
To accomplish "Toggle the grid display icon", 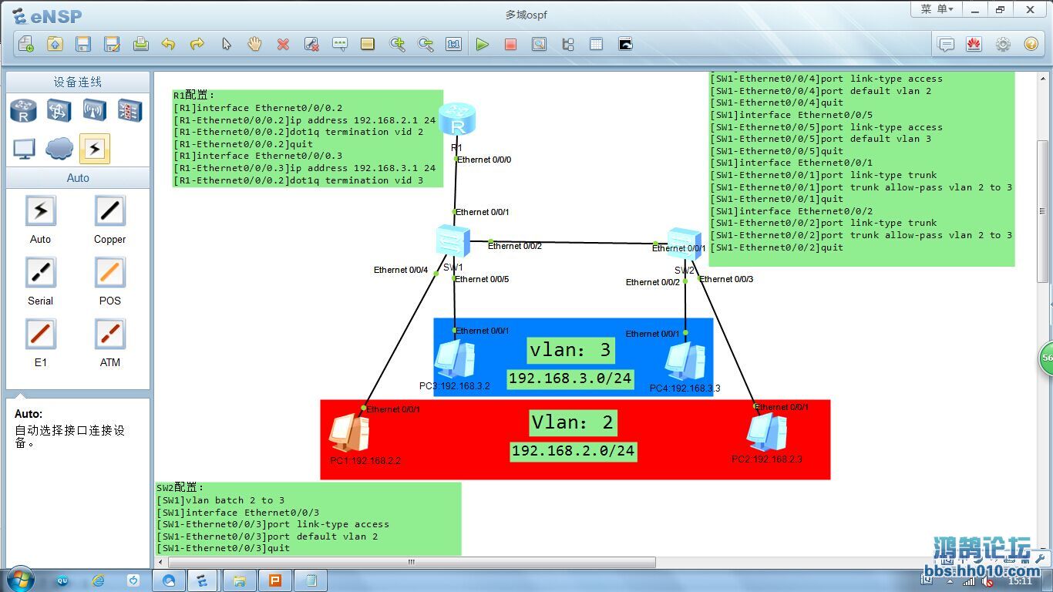I will [x=596, y=44].
